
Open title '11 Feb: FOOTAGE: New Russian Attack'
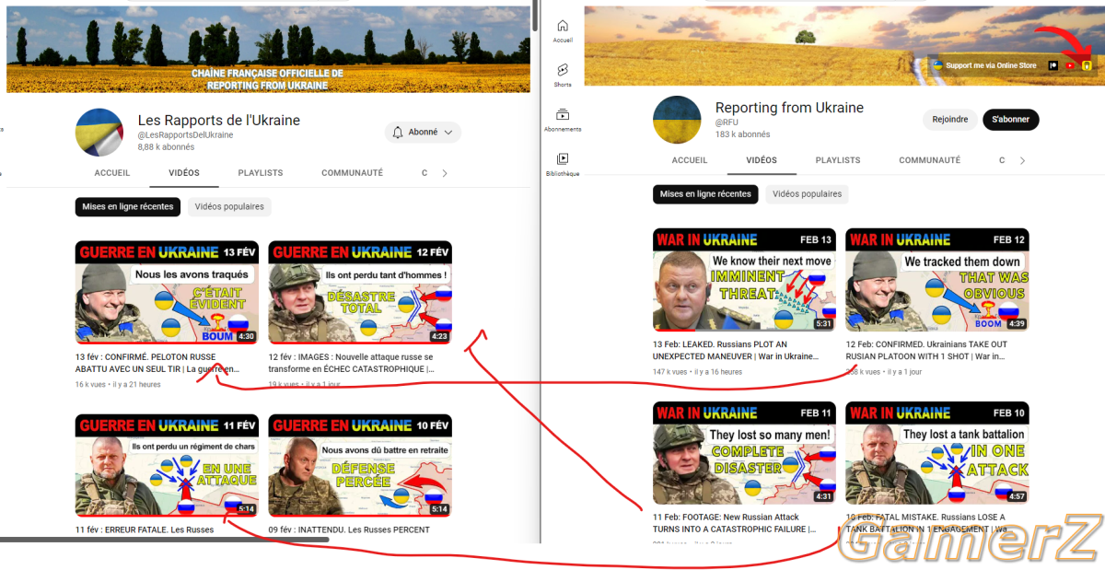point(734,523)
